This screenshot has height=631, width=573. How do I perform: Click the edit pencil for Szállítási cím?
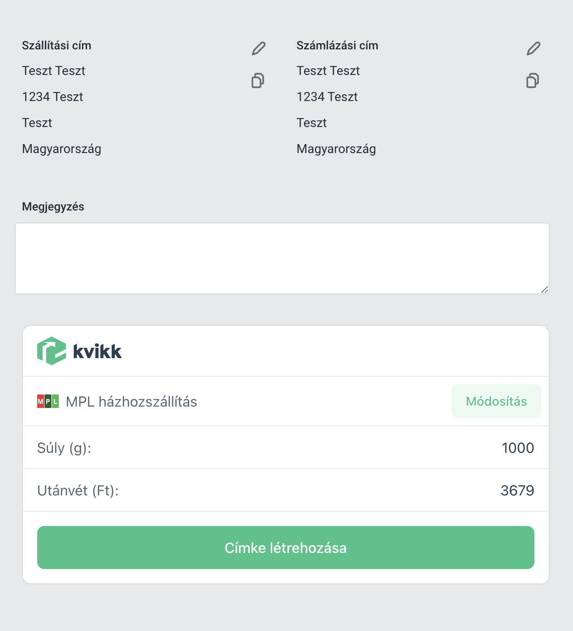tap(259, 48)
